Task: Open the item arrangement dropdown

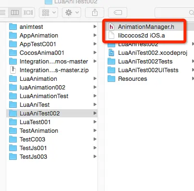Action: [48, 13]
